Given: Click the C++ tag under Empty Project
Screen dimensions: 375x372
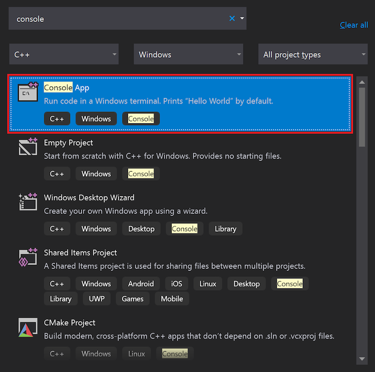Looking at the screenshot, I should pos(57,174).
